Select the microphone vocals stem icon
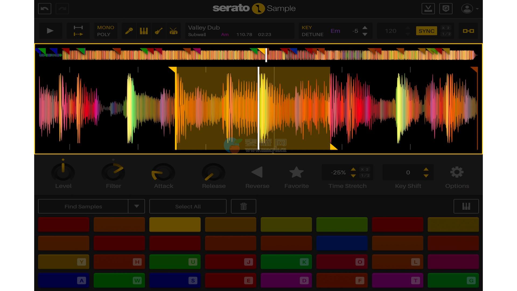517x291 pixels. tap(129, 31)
